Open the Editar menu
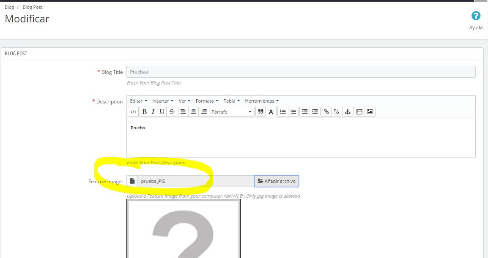 coord(139,101)
